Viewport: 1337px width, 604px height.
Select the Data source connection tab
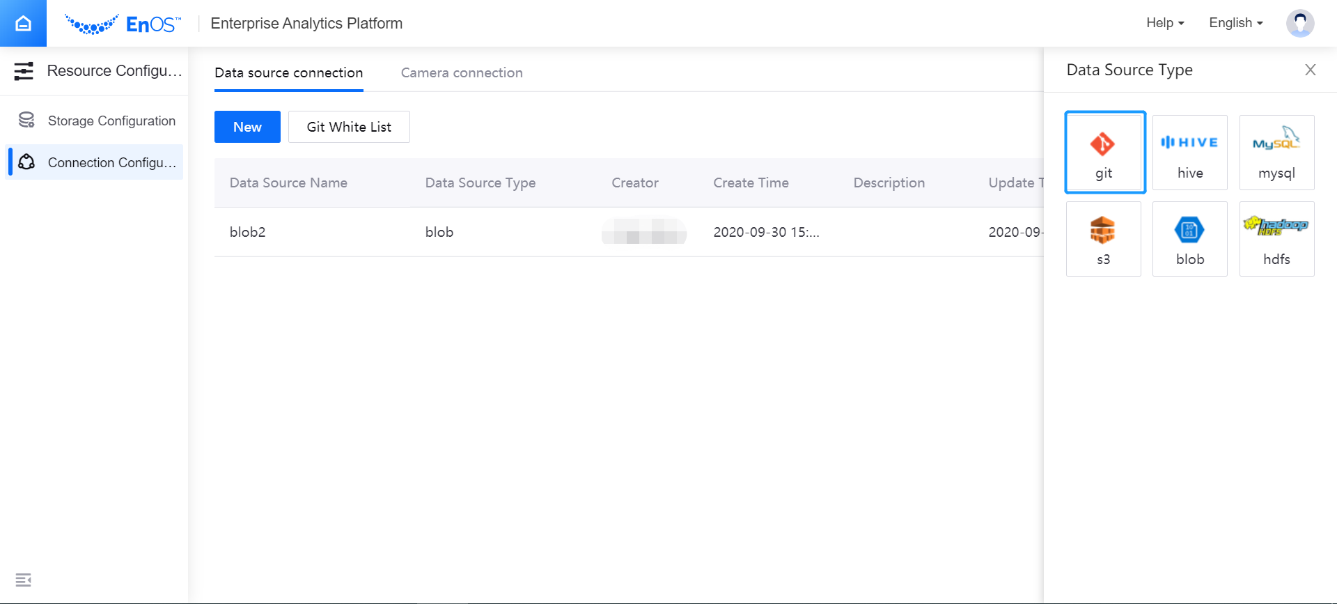288,72
